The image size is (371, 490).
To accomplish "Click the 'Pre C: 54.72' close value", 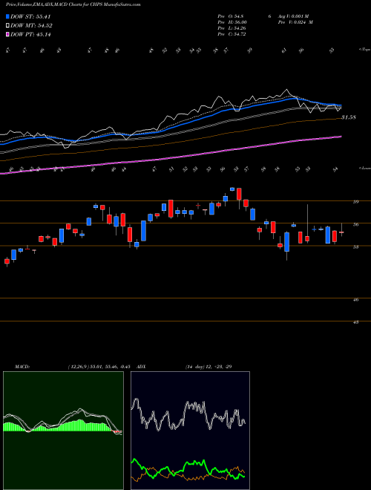I will pos(232,34).
